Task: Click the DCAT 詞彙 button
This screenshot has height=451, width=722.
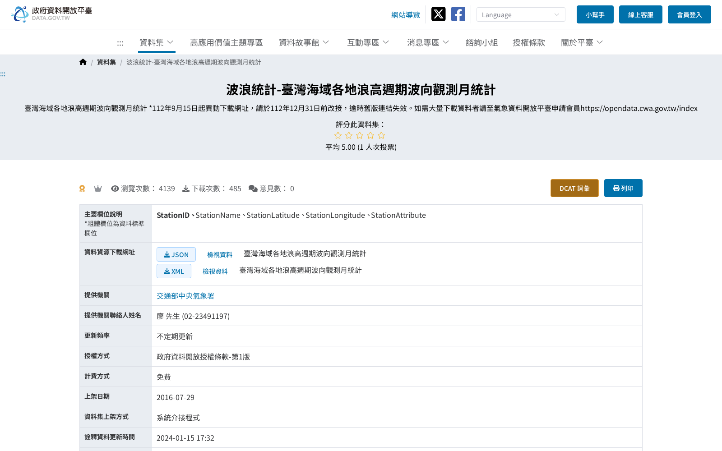Action: pyautogui.click(x=574, y=188)
